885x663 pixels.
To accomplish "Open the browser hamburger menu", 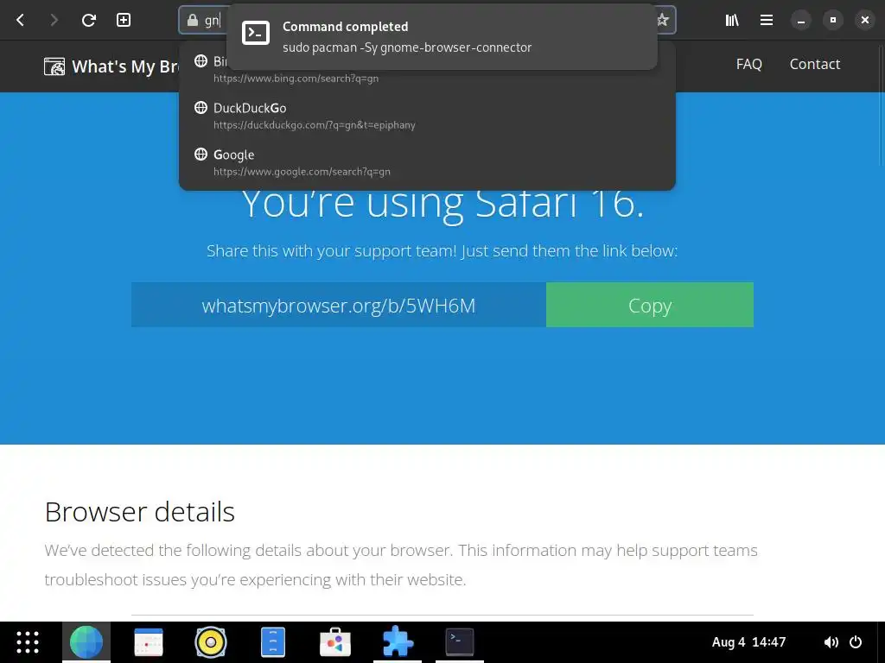I will tap(767, 21).
